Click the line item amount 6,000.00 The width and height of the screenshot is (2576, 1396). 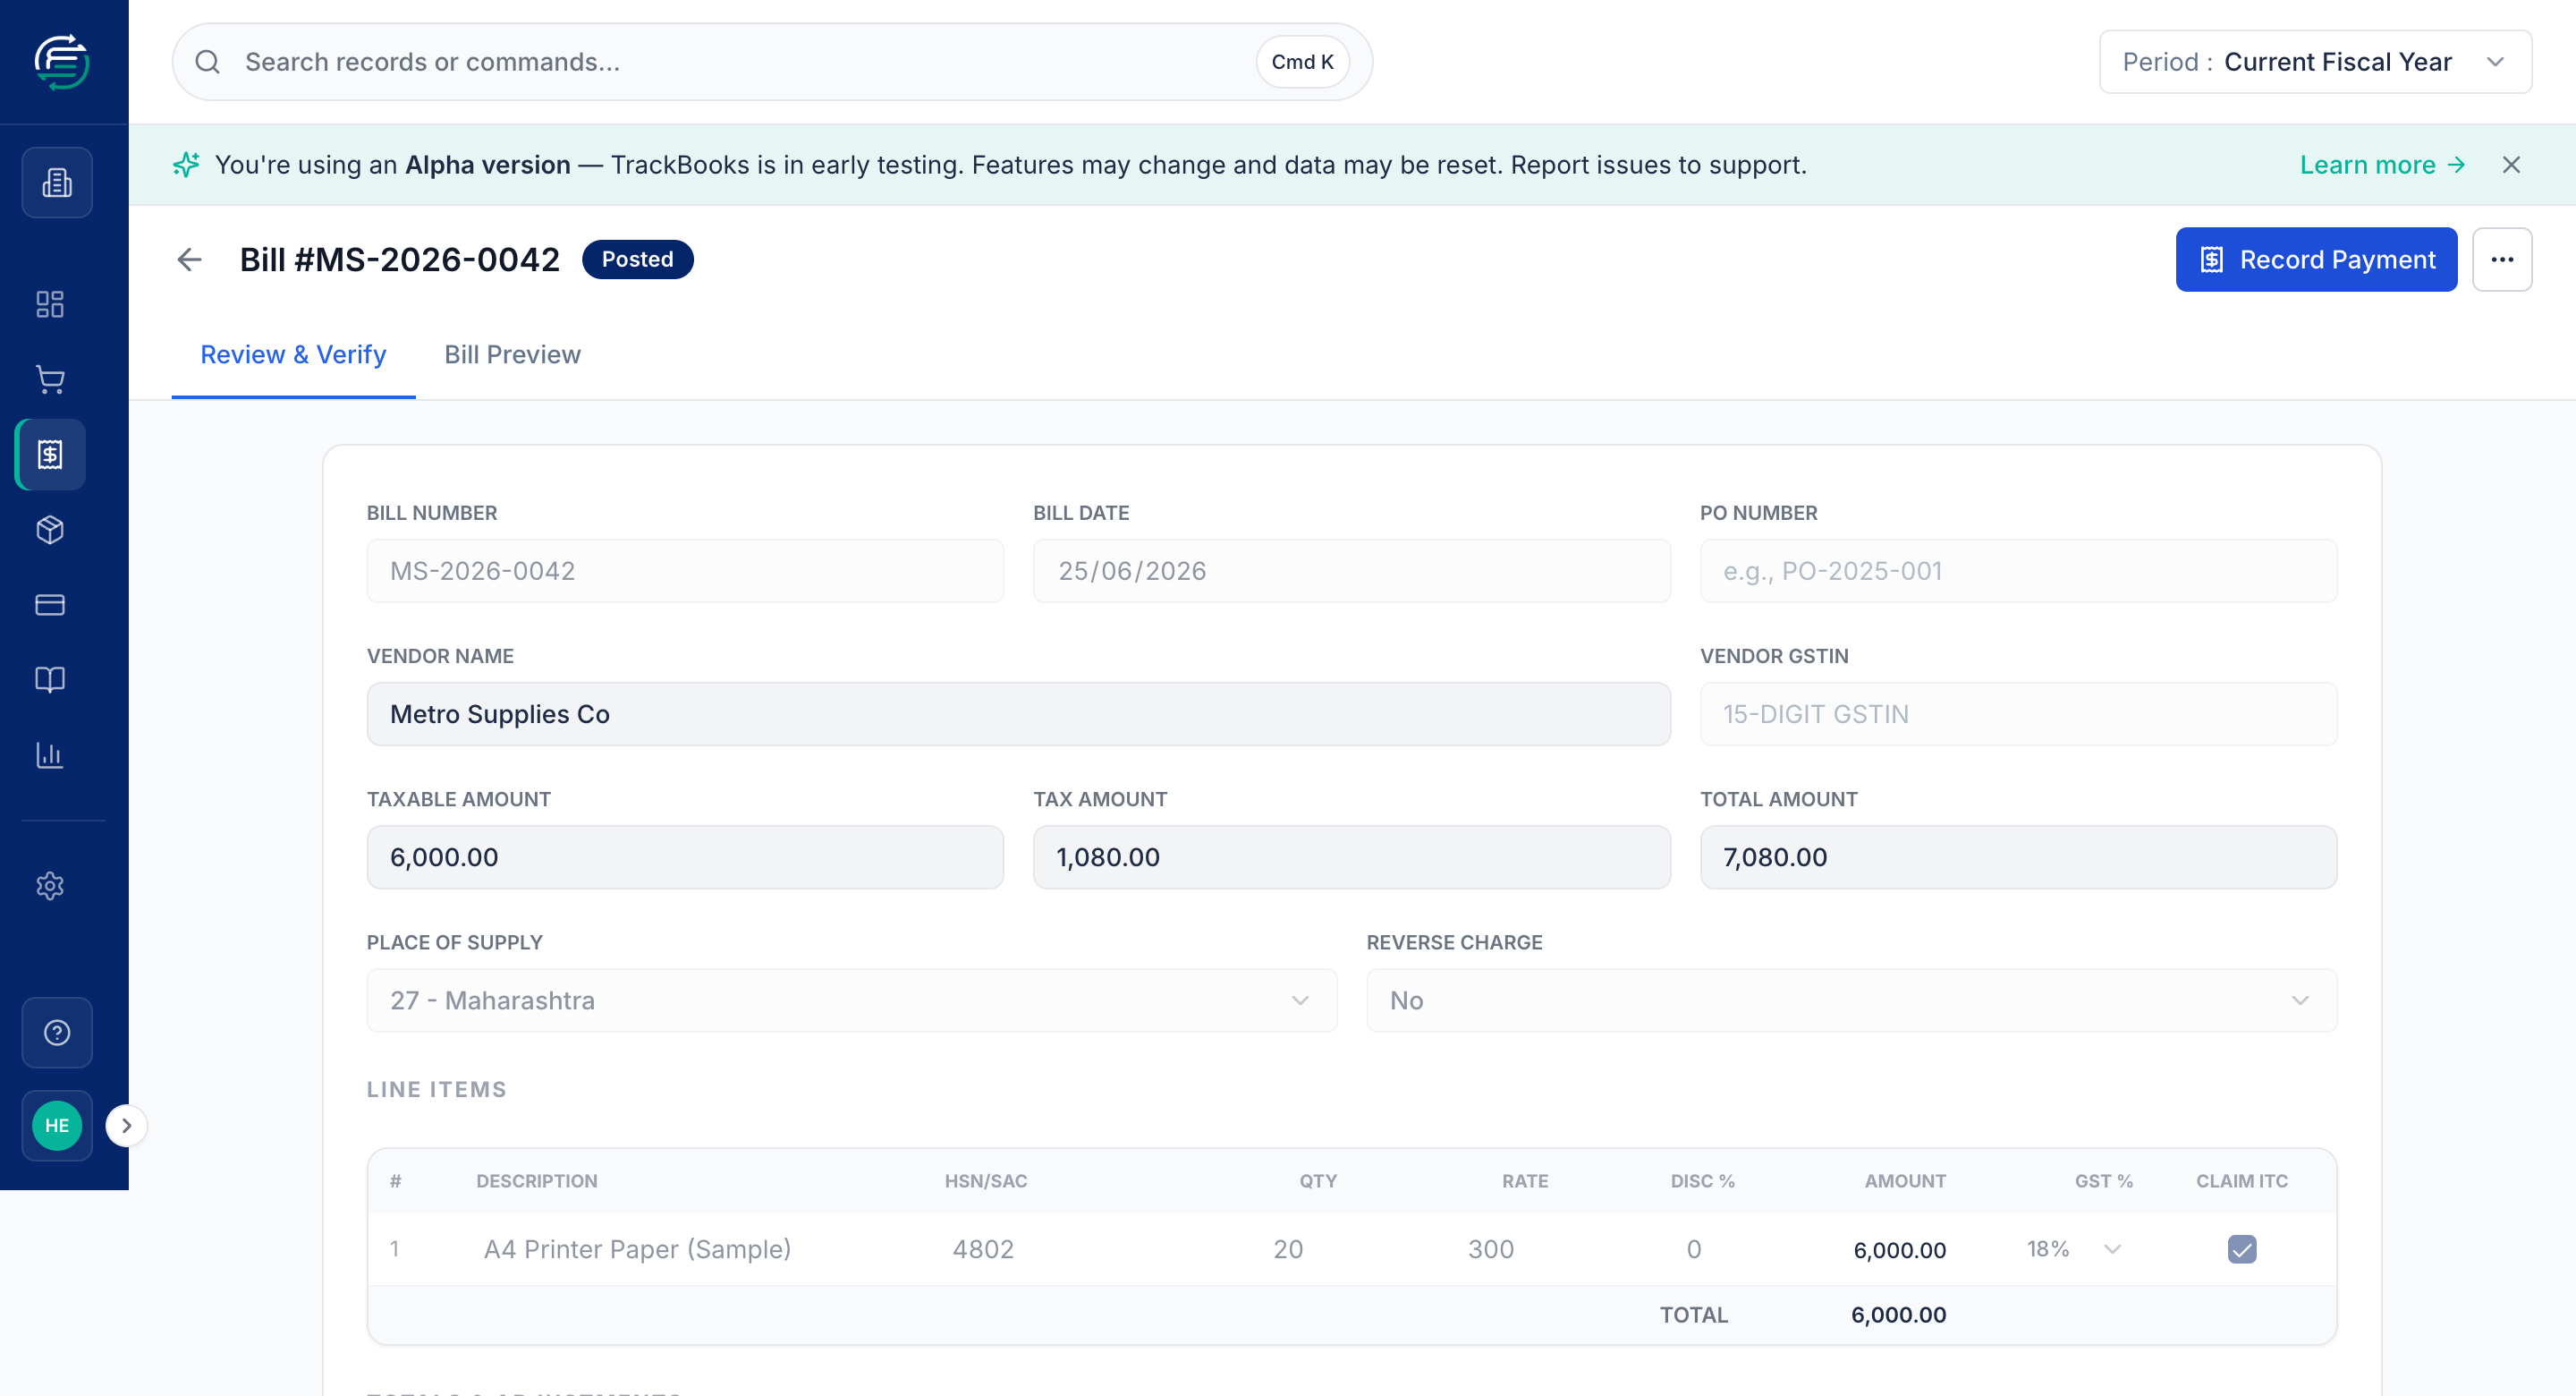[1899, 1250]
